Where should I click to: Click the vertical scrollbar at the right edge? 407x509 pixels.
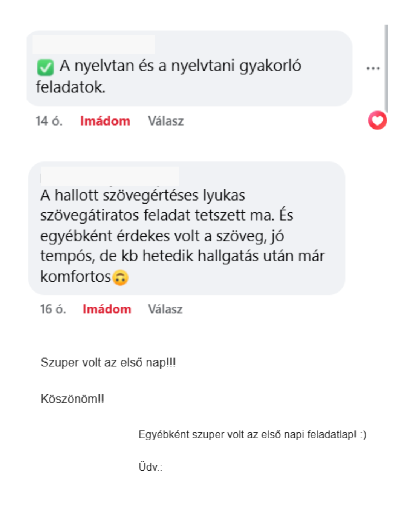coord(386,68)
